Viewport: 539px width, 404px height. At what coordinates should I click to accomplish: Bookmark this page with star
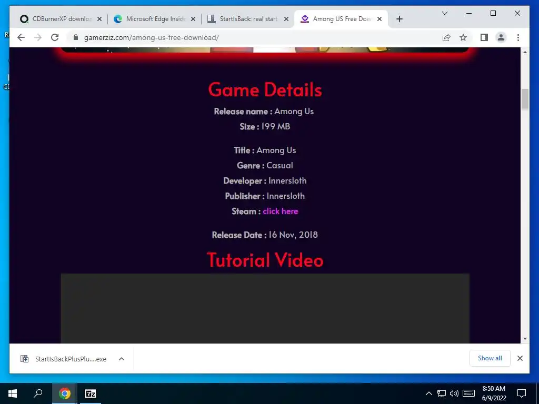coord(463,37)
